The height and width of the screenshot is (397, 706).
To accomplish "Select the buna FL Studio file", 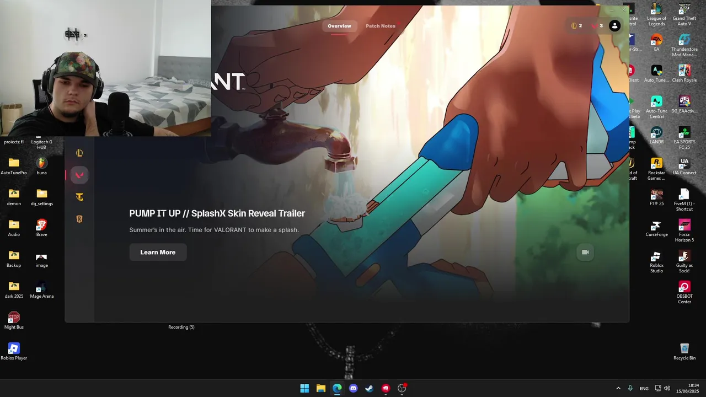I will (x=42, y=166).
